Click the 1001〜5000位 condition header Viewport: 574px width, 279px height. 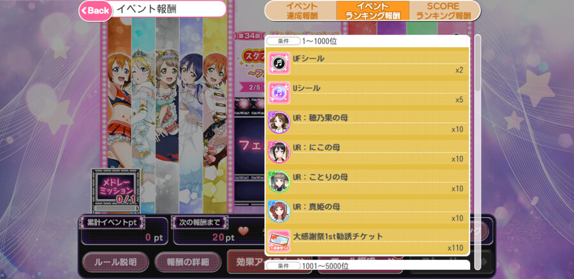pos(367,265)
